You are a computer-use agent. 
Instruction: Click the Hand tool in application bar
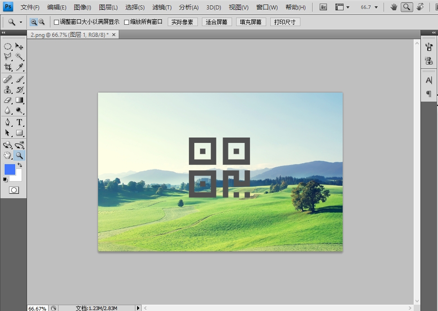394,7
